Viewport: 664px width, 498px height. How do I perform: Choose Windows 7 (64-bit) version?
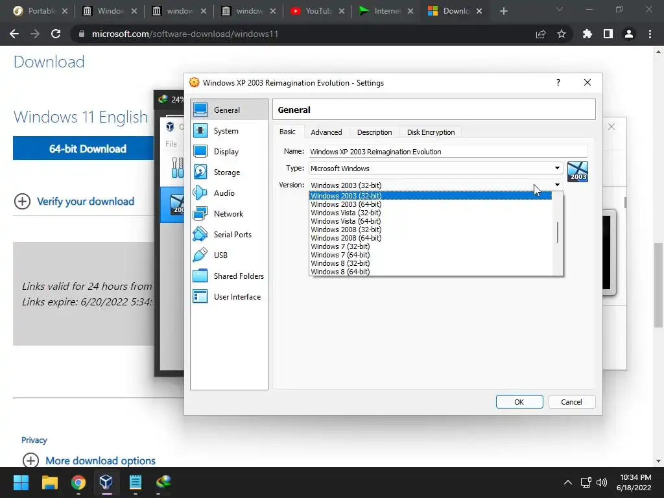[431, 255]
